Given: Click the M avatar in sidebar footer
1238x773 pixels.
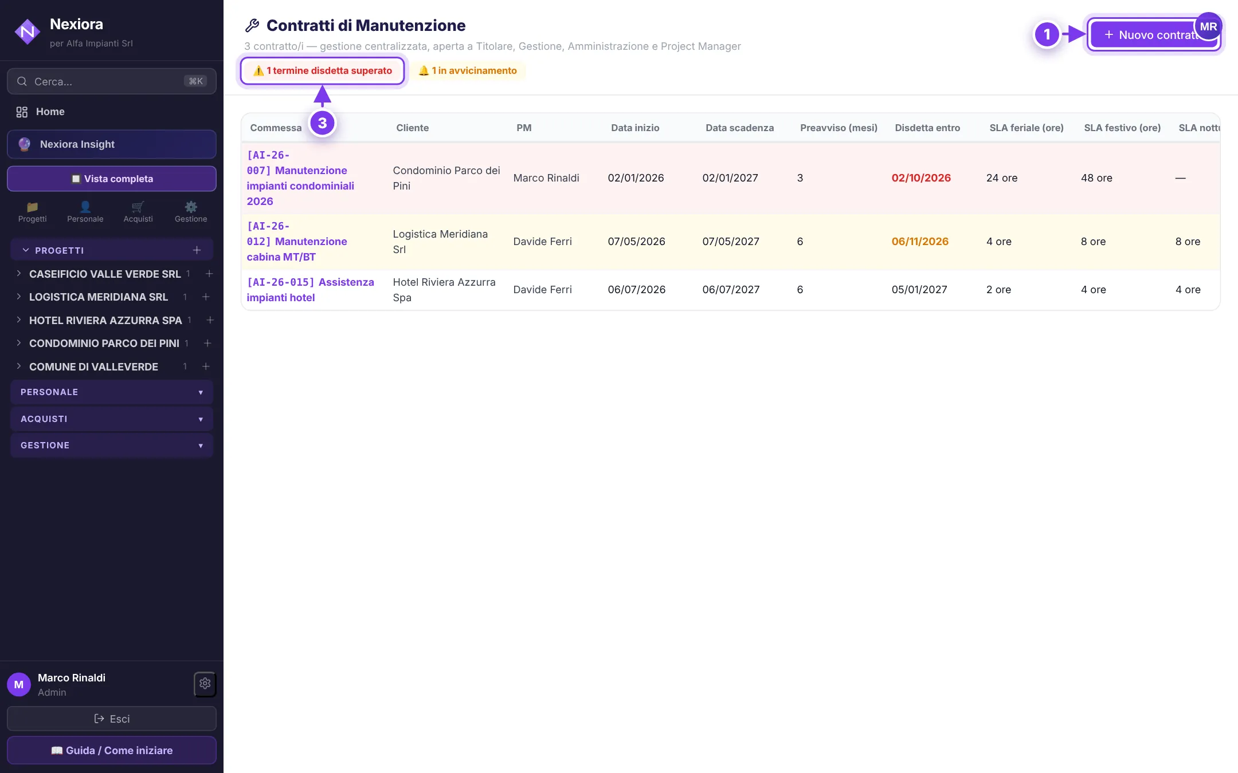Looking at the screenshot, I should point(19,684).
